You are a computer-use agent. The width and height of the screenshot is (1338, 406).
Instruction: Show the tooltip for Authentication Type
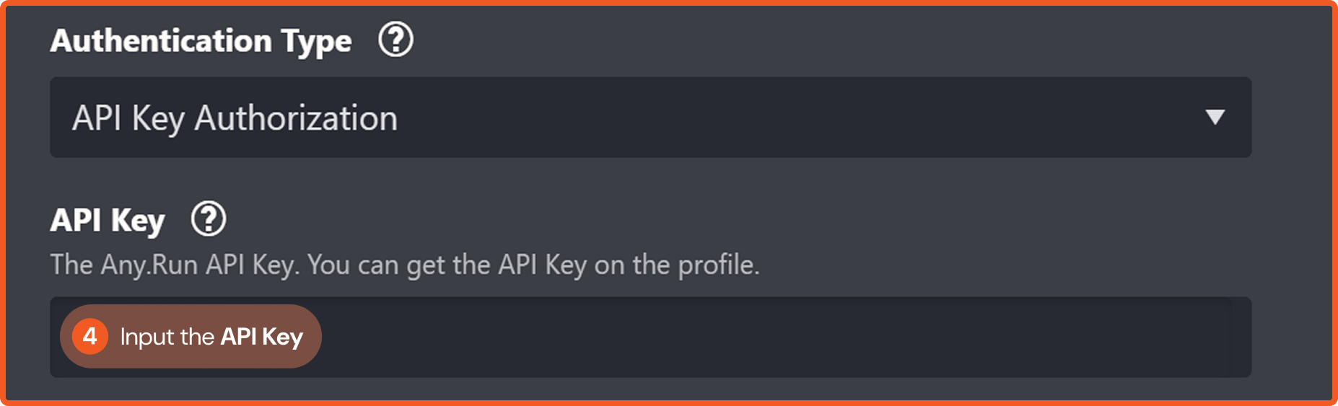click(x=395, y=40)
